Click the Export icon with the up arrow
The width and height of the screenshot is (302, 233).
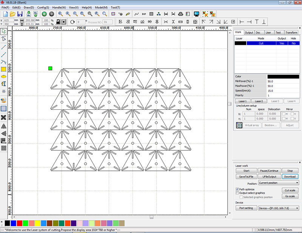pyautogui.click(x=35, y=14)
